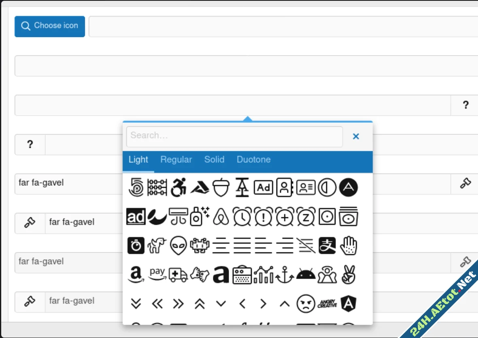Choose the Android robot icon
The width and height of the screenshot is (478, 338).
(306, 275)
